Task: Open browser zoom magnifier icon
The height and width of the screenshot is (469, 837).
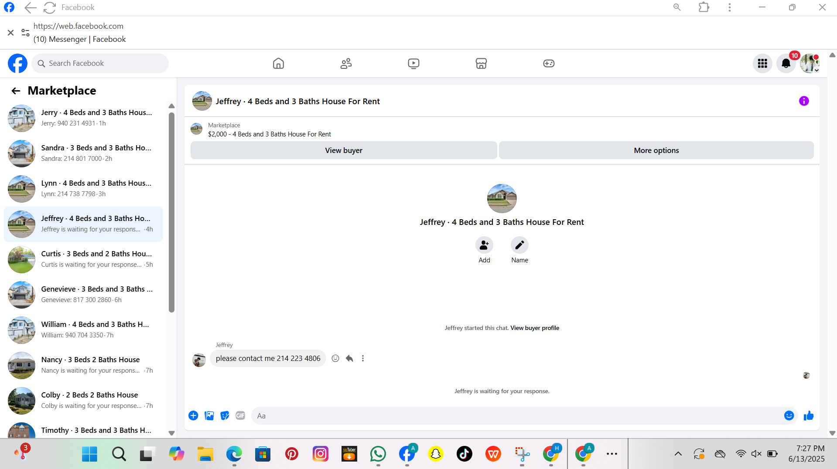Action: click(x=677, y=7)
